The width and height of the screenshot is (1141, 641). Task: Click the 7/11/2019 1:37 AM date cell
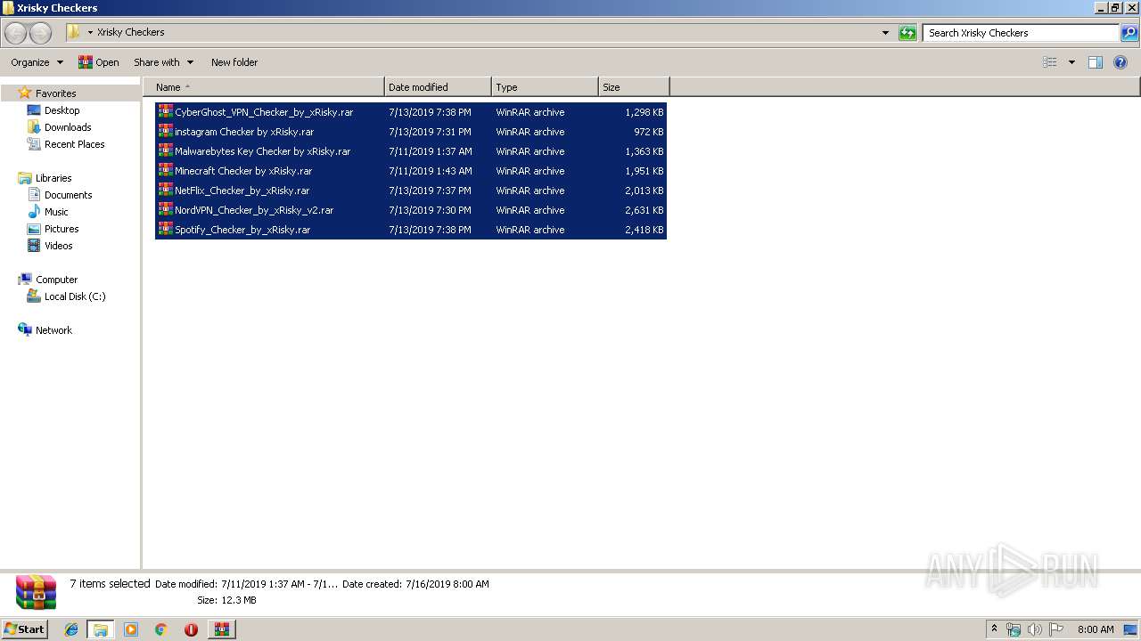click(x=431, y=151)
